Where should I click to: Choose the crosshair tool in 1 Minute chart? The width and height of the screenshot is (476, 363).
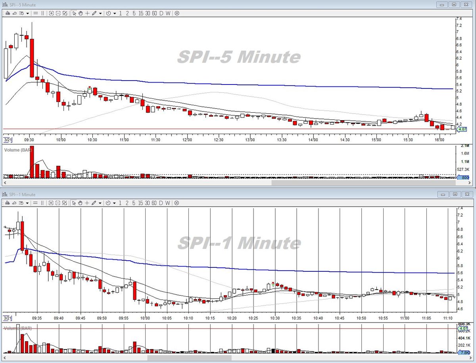click(x=87, y=202)
